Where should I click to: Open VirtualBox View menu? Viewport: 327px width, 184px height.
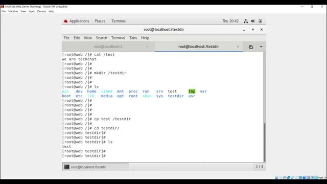click(x=23, y=11)
